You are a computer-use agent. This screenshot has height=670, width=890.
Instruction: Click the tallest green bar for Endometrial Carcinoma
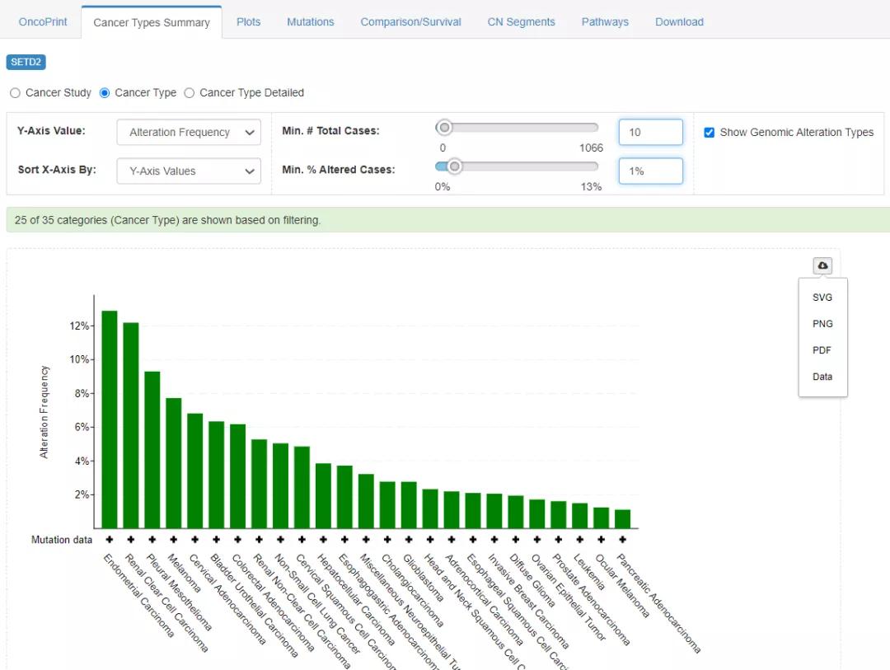click(110, 419)
